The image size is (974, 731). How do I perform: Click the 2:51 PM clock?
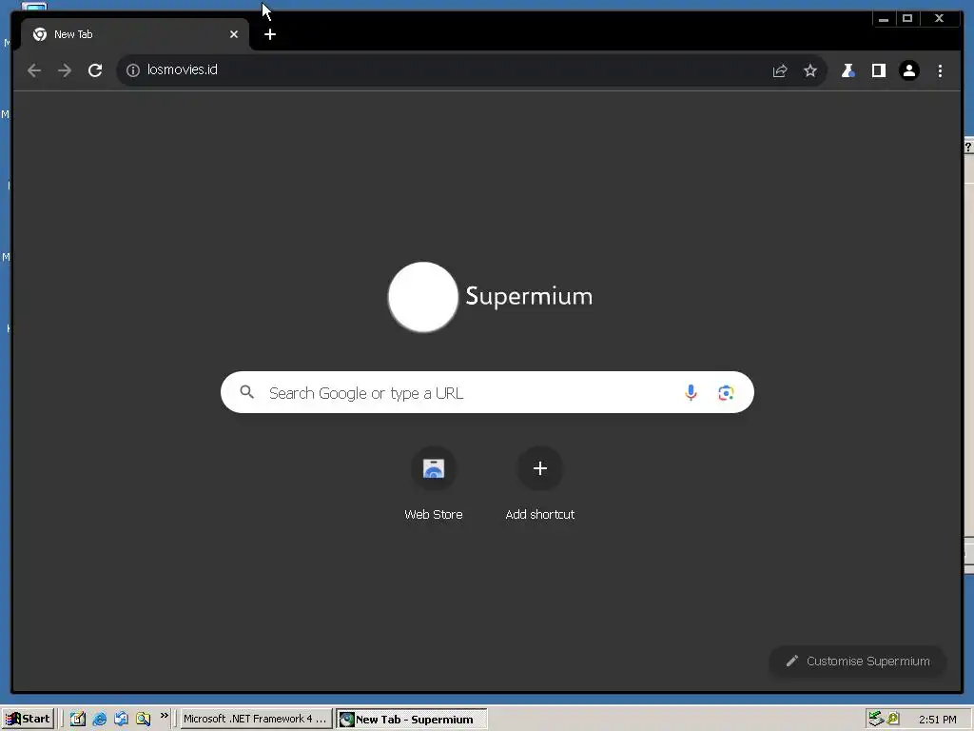point(937,720)
